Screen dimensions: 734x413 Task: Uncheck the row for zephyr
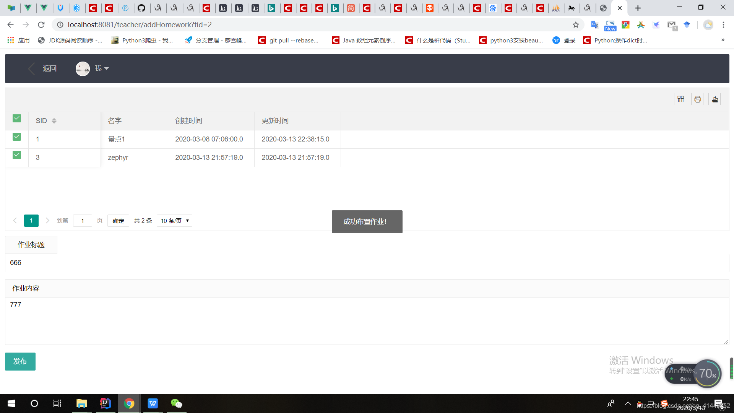(x=17, y=155)
